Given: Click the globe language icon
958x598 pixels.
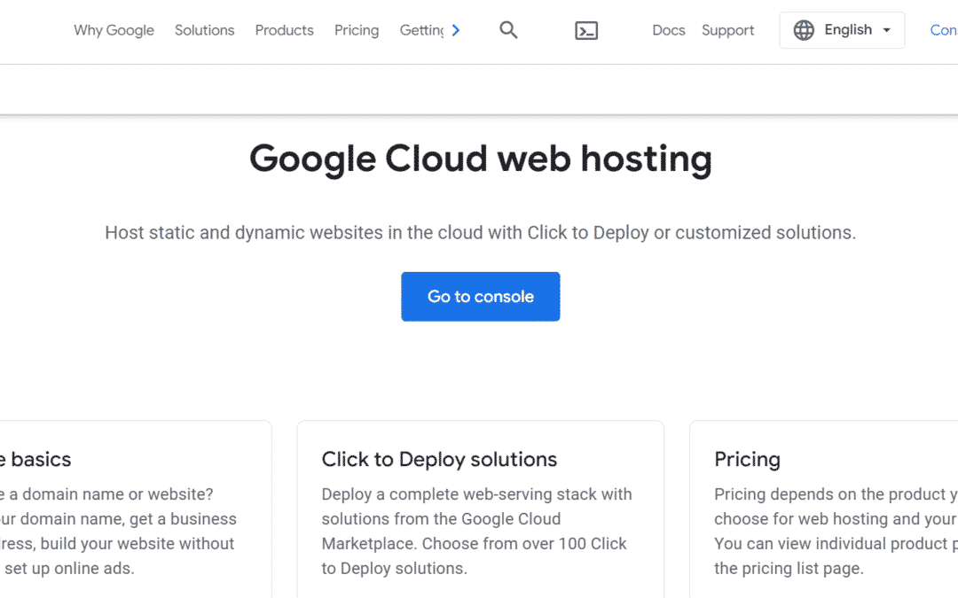Looking at the screenshot, I should pyautogui.click(x=804, y=30).
